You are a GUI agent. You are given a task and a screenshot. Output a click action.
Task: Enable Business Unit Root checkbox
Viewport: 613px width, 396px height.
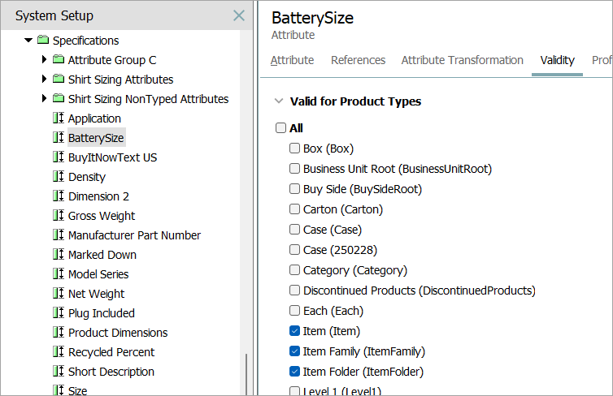(x=294, y=169)
